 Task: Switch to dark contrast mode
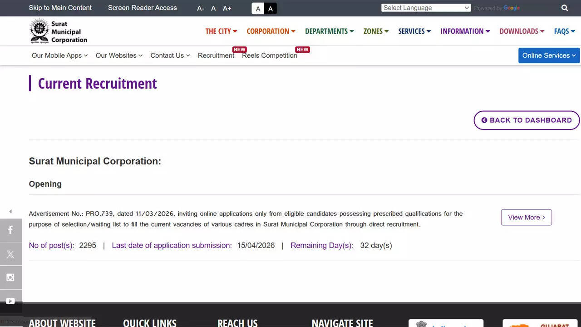pyautogui.click(x=271, y=8)
